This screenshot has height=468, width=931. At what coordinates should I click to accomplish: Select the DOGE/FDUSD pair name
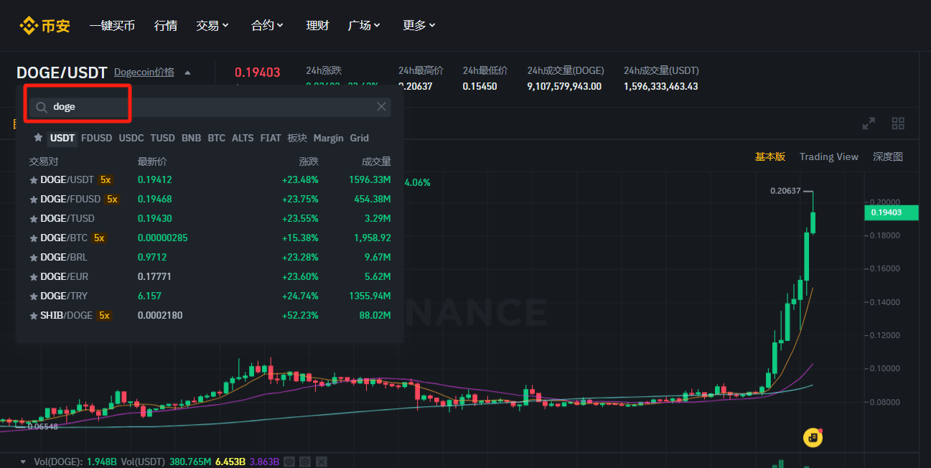70,200
